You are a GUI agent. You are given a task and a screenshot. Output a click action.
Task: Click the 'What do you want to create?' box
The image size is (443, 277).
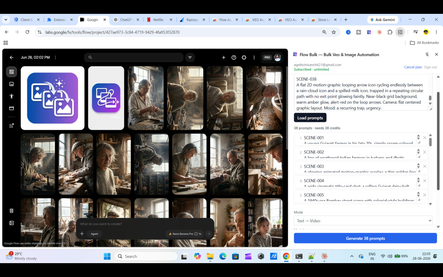pos(145,224)
